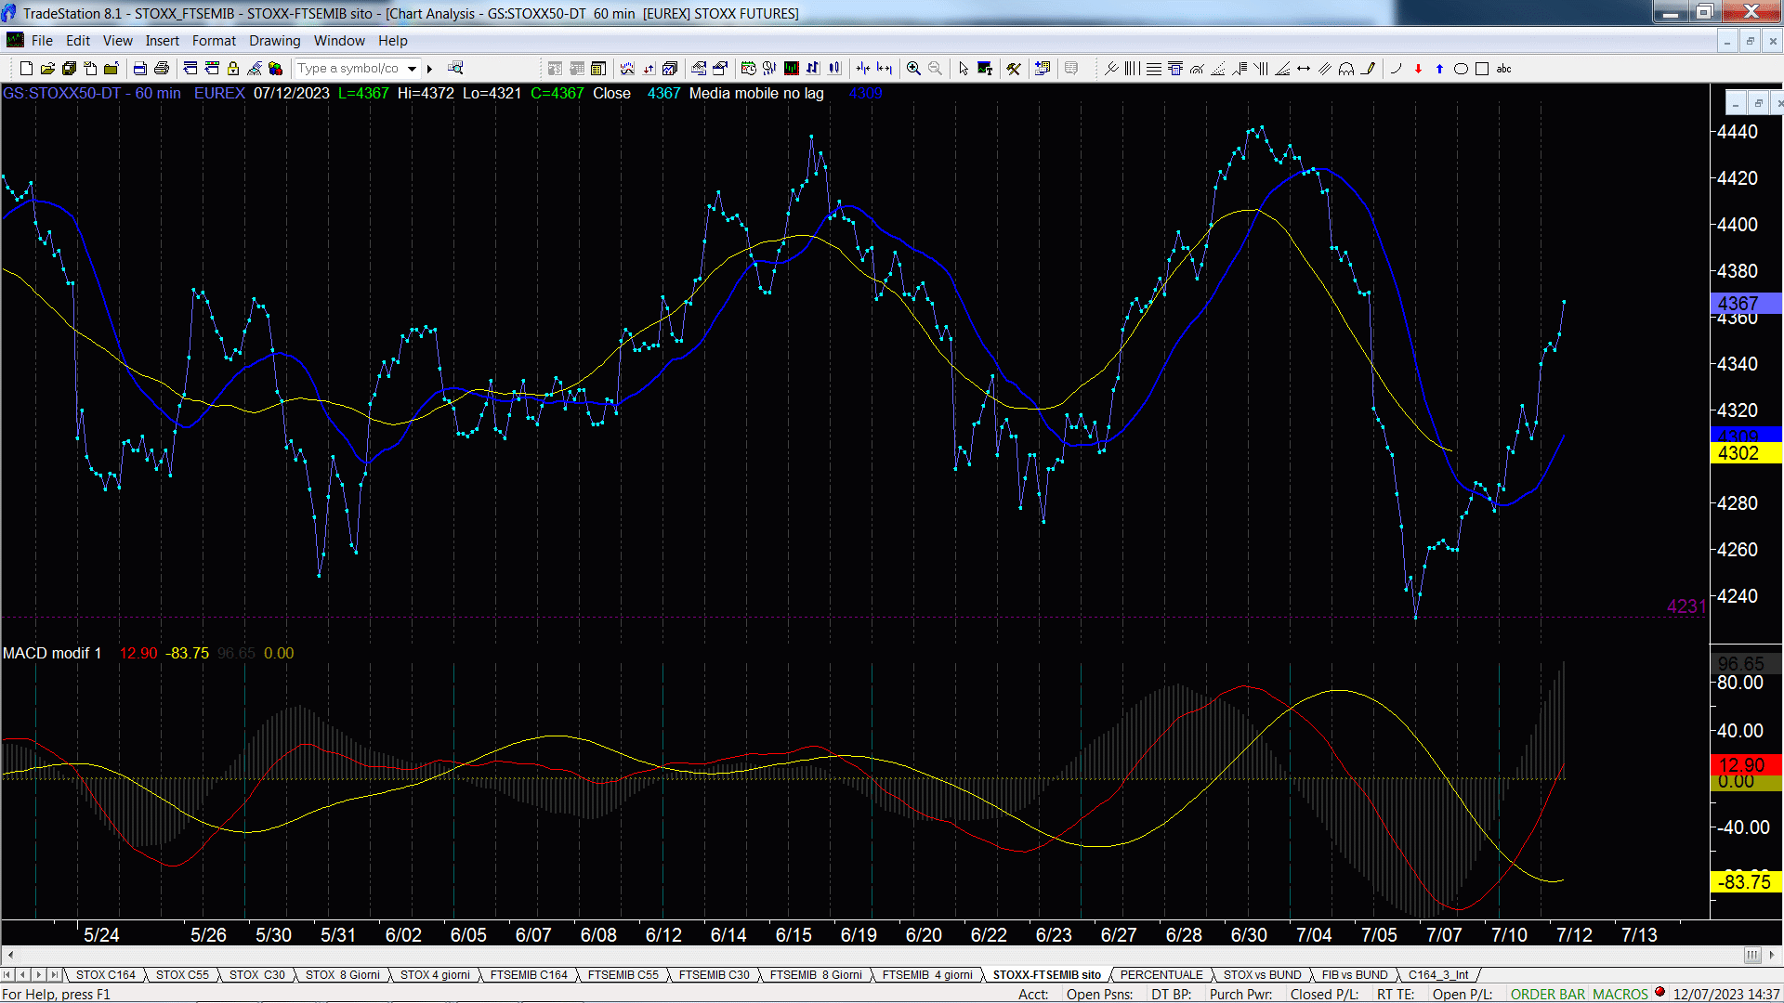Select the abc text drawing tool
The image size is (1784, 1003).
click(1503, 68)
